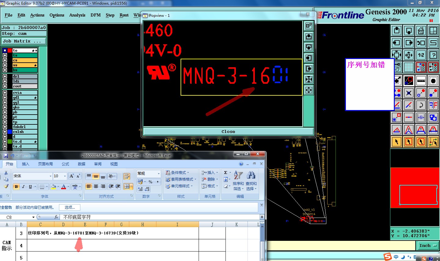Click the delete cross-point icon in edit tools
The image size is (440, 261).
(x=409, y=93)
